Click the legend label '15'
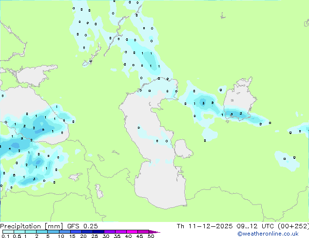 coord(72,236)
